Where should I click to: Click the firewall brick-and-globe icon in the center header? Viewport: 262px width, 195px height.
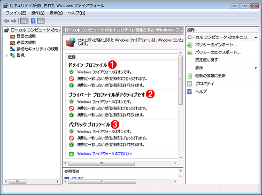[71, 42]
